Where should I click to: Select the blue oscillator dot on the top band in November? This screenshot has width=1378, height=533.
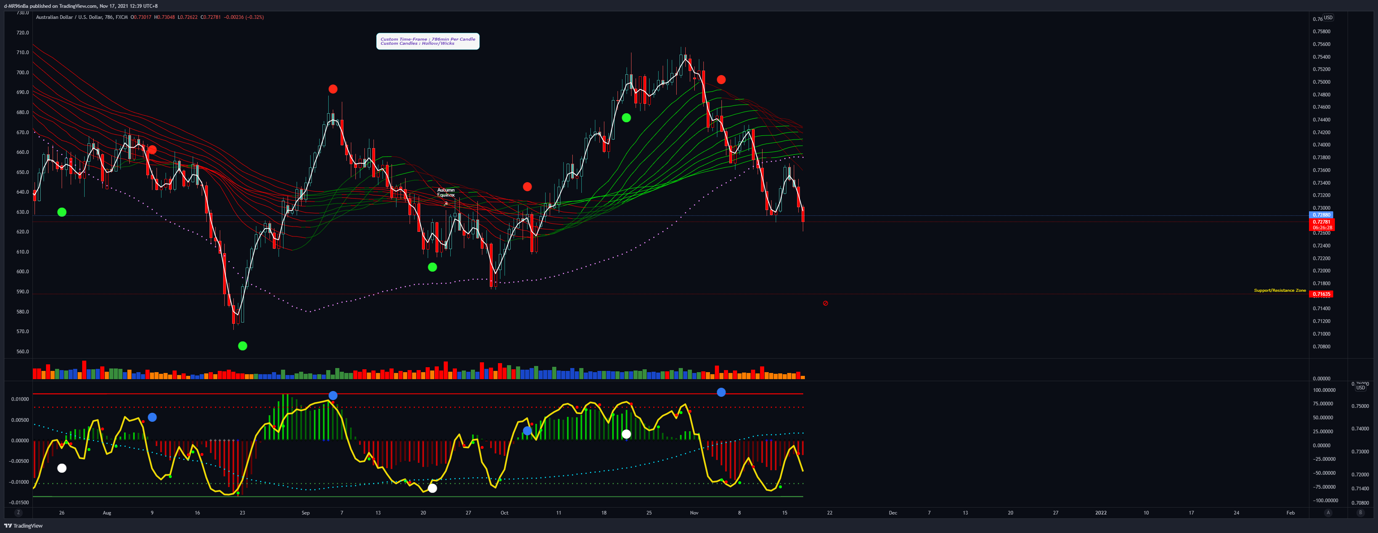click(721, 393)
